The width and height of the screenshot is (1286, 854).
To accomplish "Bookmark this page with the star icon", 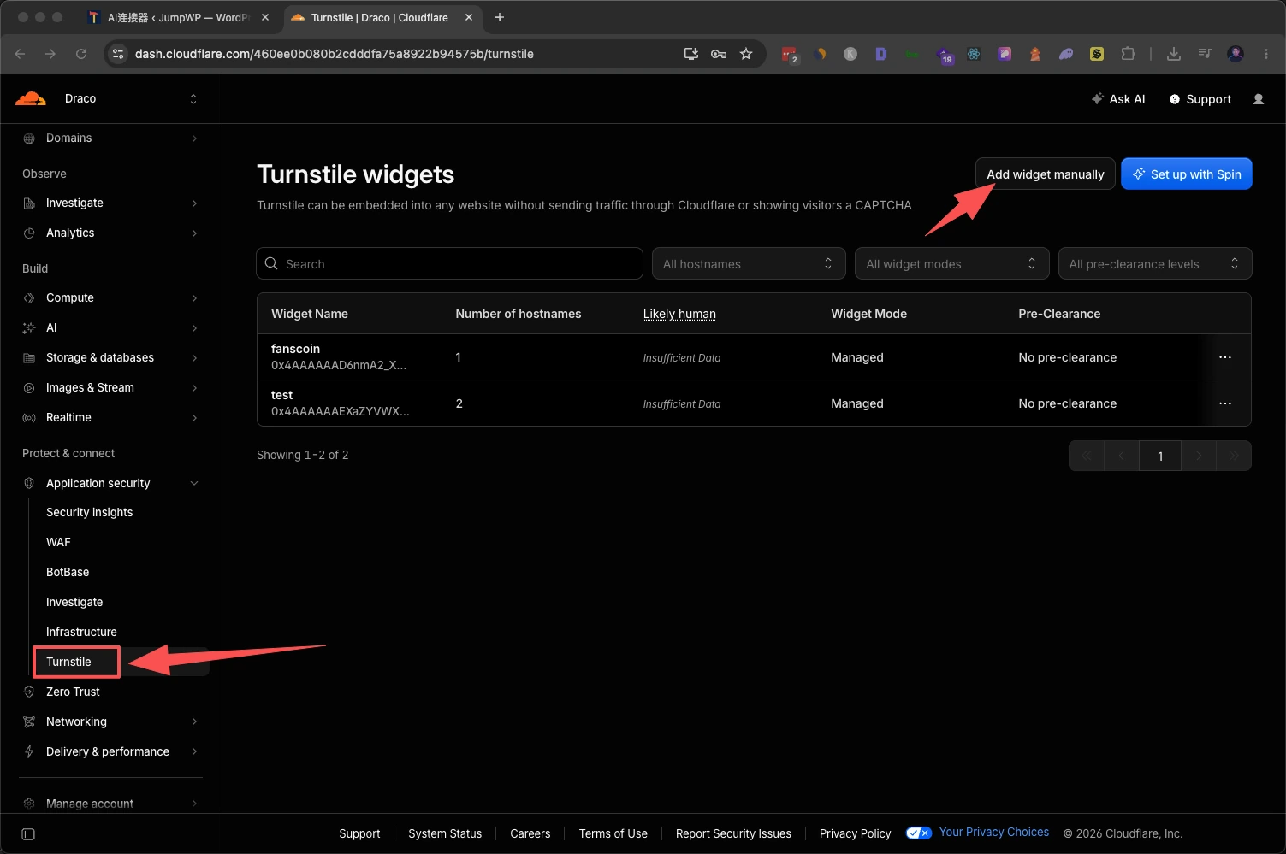I will 746,54.
